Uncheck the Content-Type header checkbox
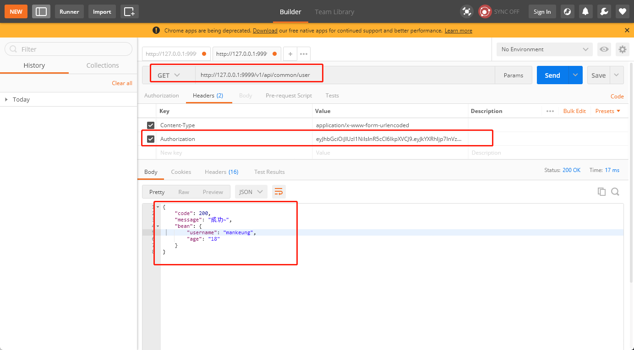 point(151,125)
